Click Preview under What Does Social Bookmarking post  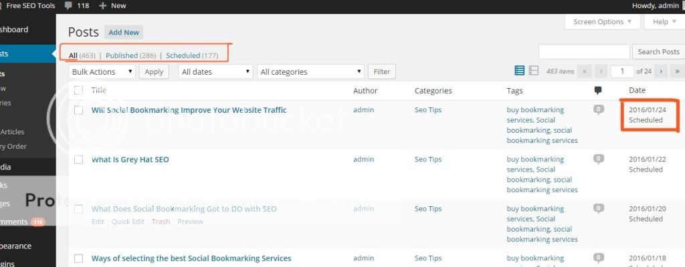[x=190, y=222]
